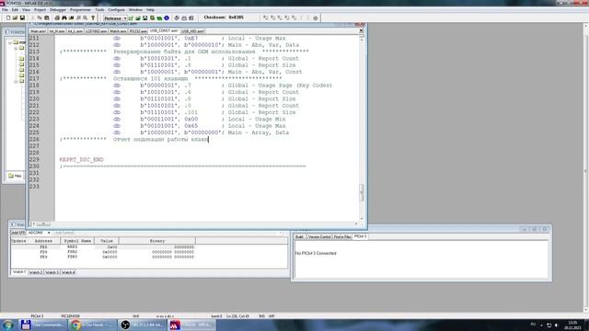Open the Project menu
589x331 pixels.
pos(40,10)
